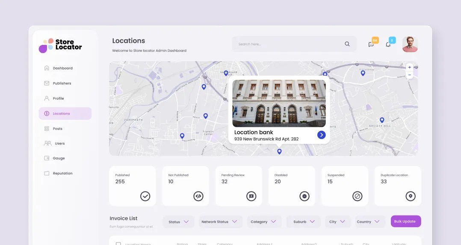
Task: Zoom out the map with minus
Action: pos(410,75)
